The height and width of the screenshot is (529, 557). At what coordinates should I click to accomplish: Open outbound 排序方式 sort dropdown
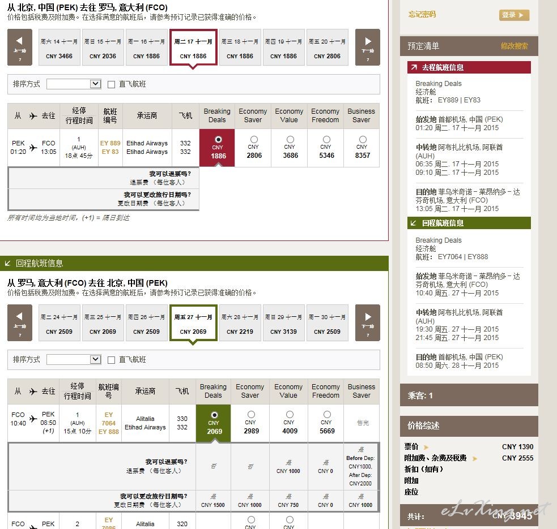pos(74,84)
